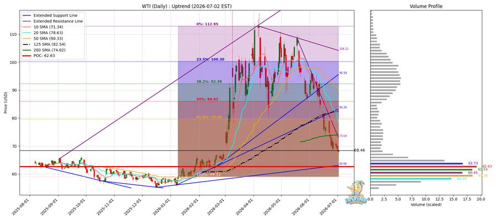Image resolution: width=496 pixels, height=220 pixels.
Task: Click the "2026-04-01" date tick
Action: (x=245, y=207)
